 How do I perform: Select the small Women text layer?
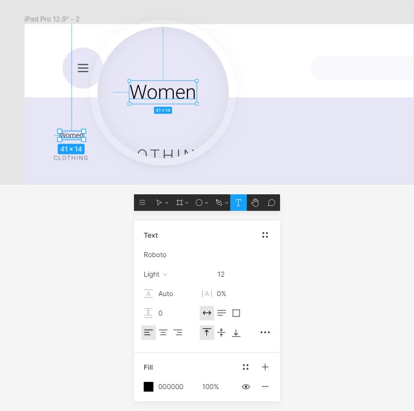point(72,135)
